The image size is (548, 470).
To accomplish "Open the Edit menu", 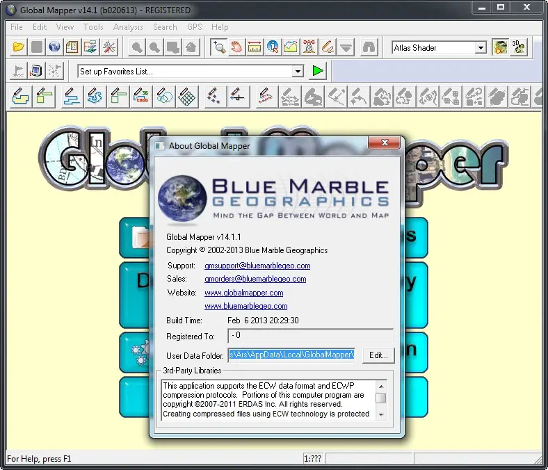I will click(x=40, y=27).
